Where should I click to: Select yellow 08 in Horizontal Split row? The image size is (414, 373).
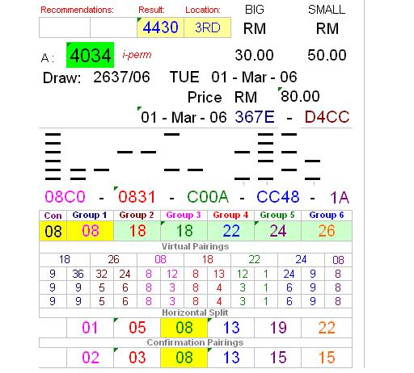184,328
